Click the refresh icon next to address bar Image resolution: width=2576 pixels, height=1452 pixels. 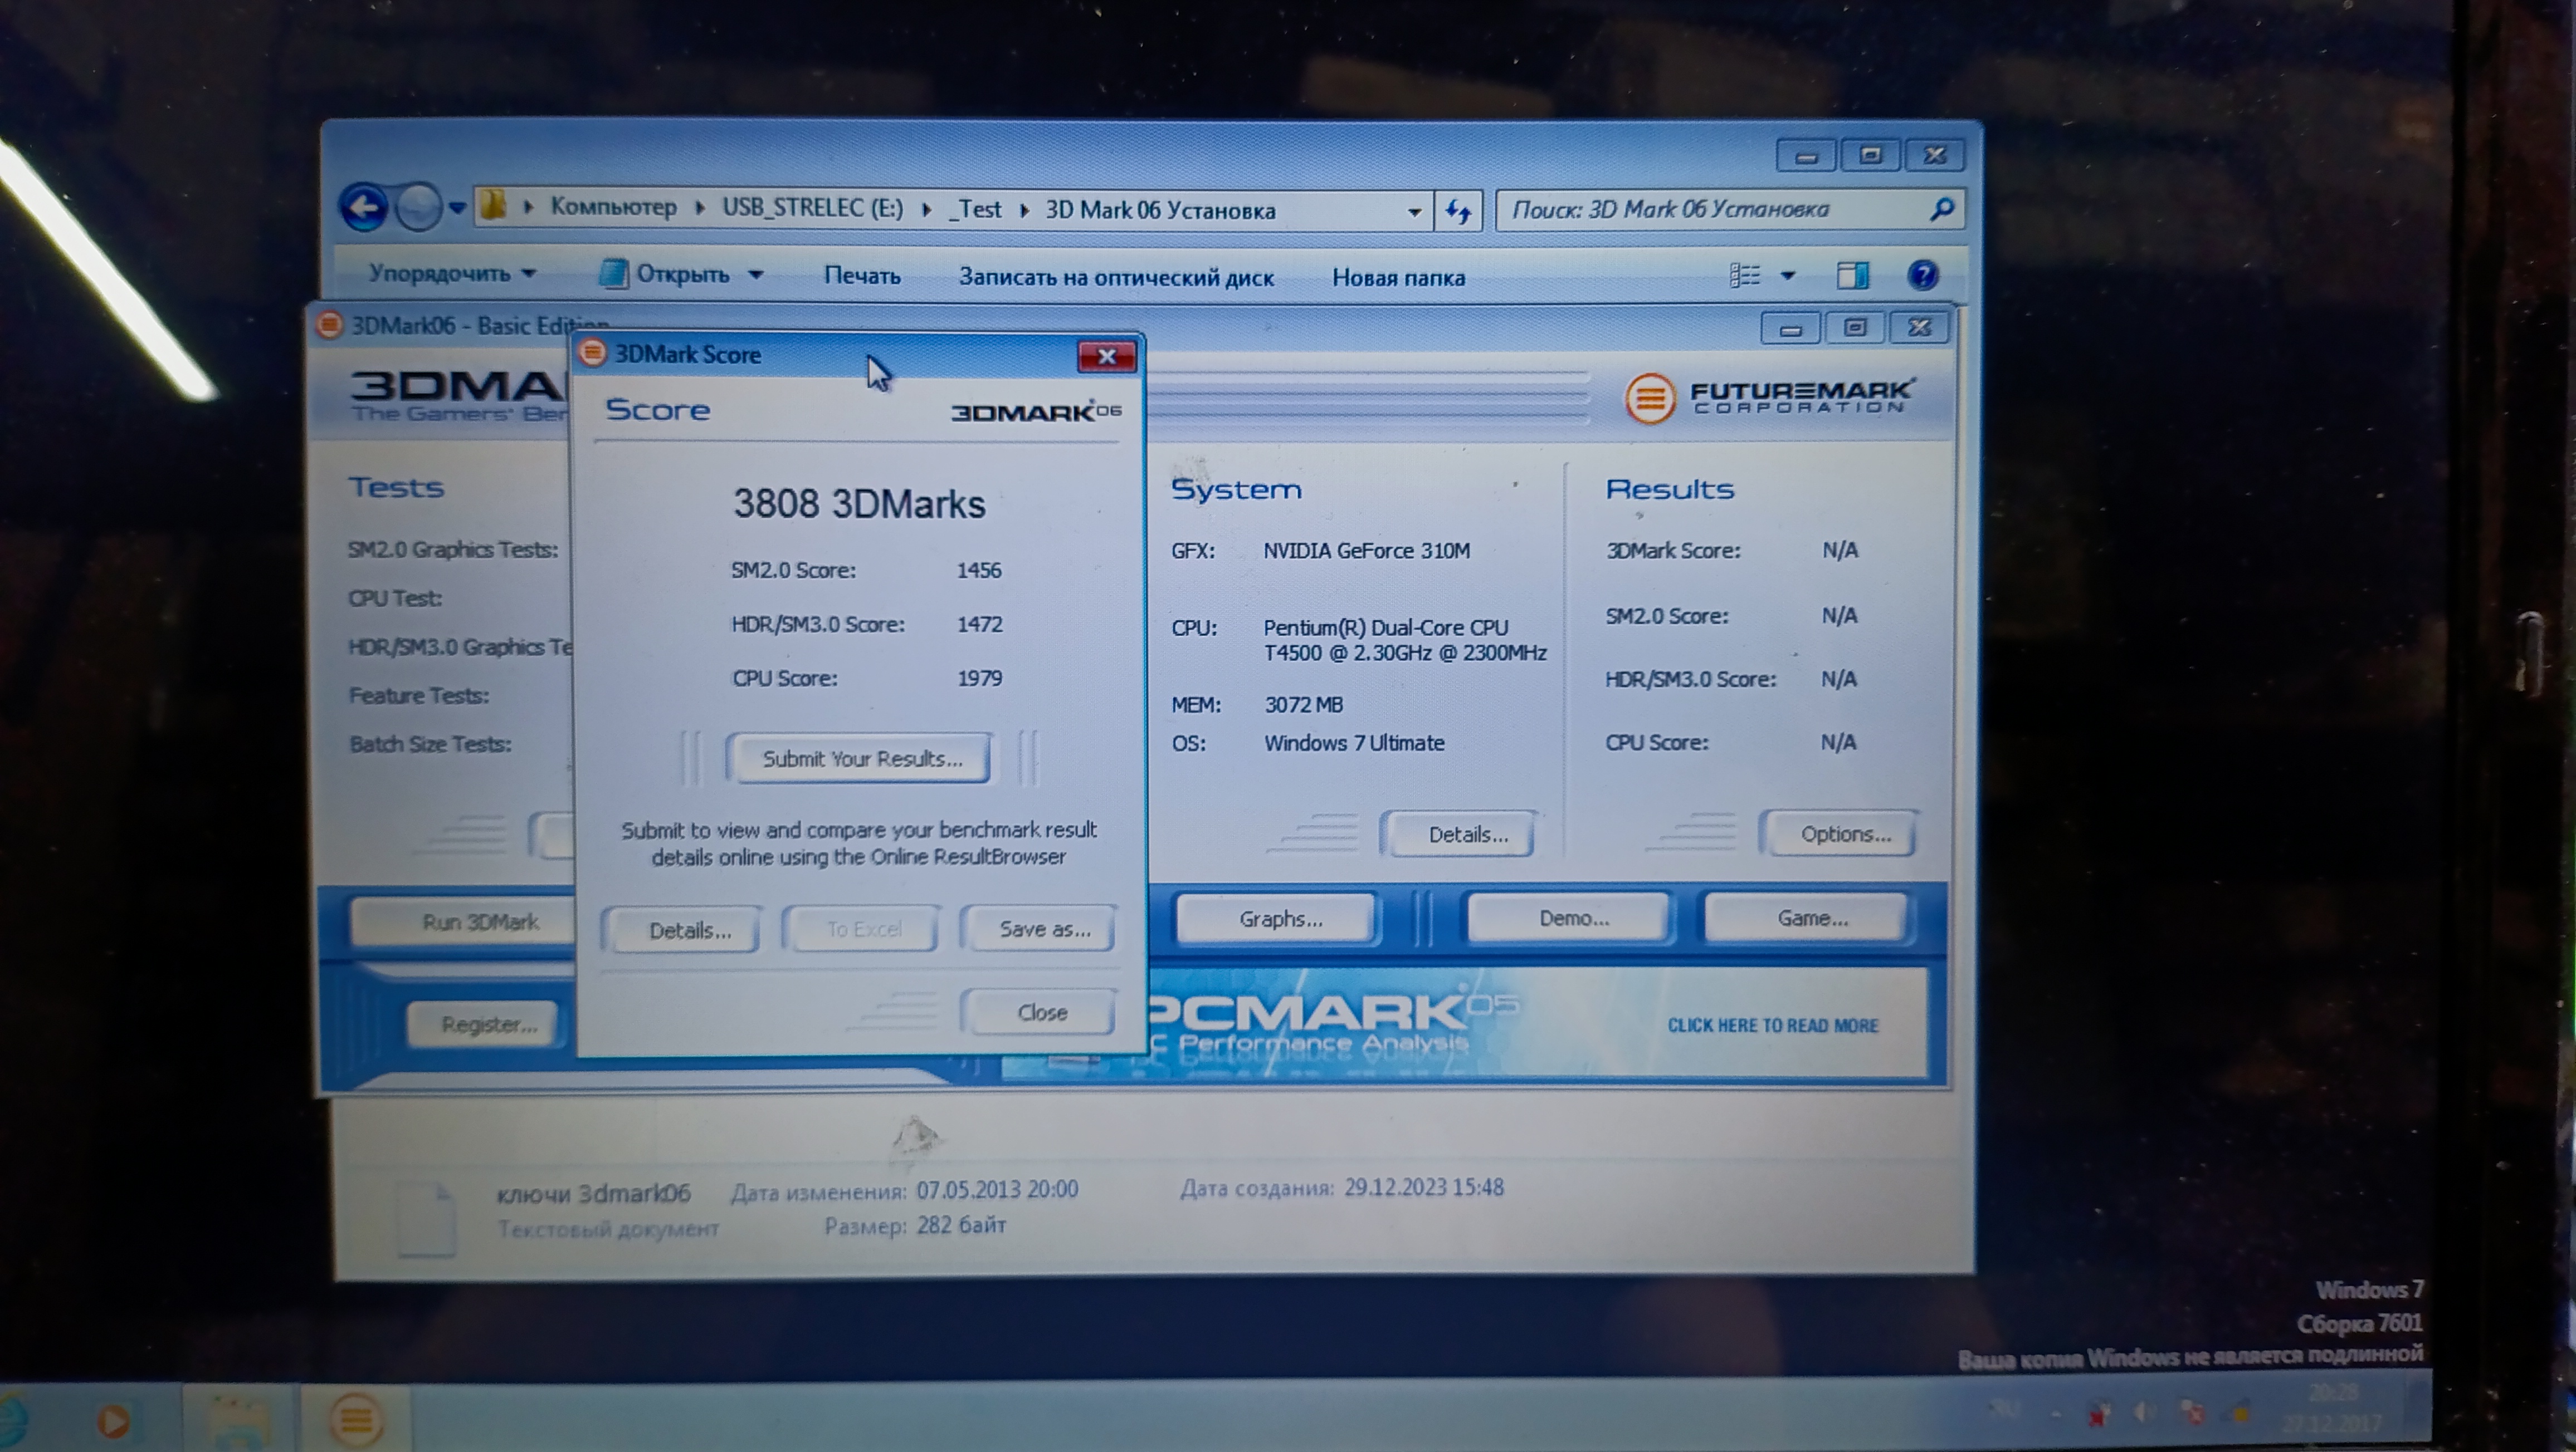point(1458,211)
